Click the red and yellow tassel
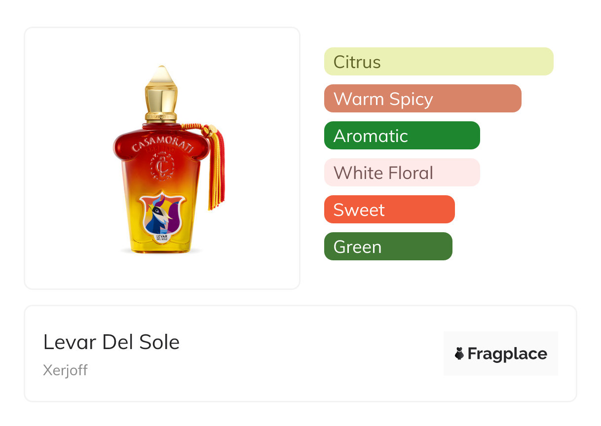The image size is (601, 426). coord(216,168)
